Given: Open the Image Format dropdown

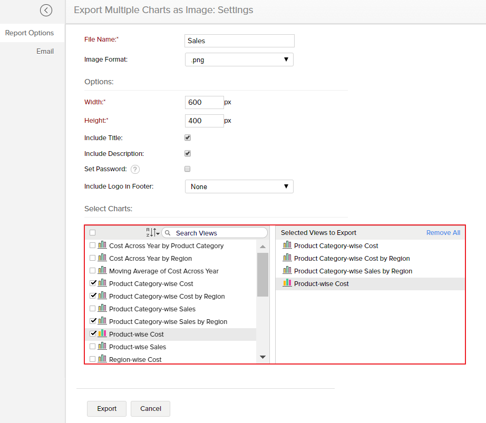Looking at the screenshot, I should click(239, 60).
